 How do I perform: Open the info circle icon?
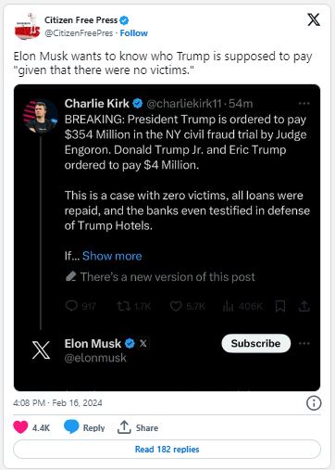pyautogui.click(x=314, y=403)
